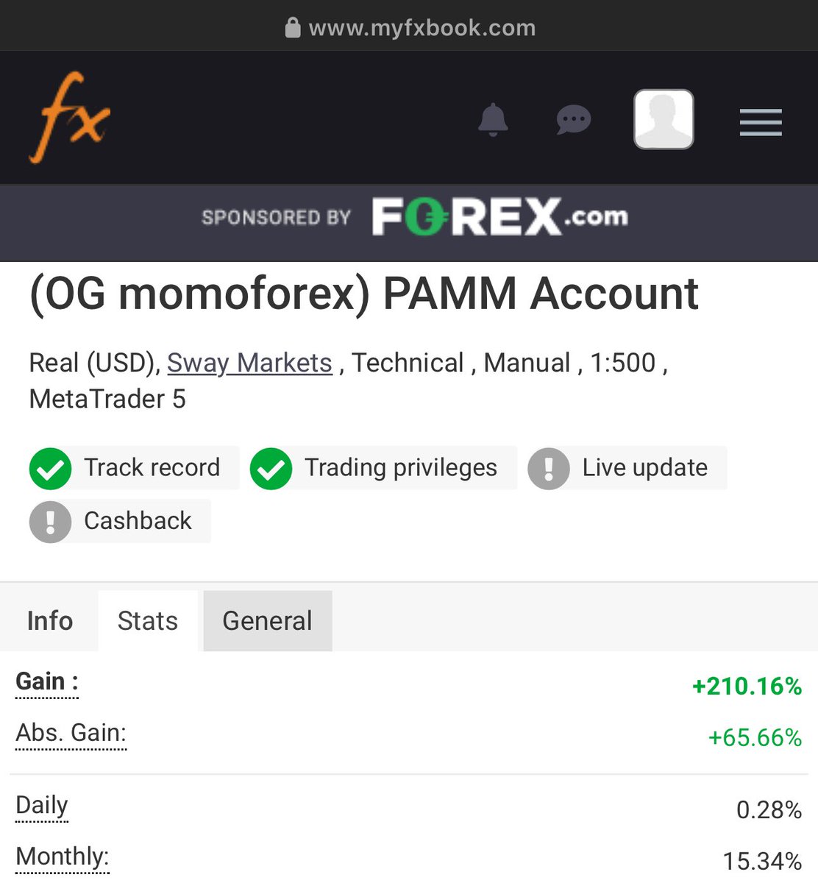The image size is (818, 883).
Task: Click the grey Live update warning icon
Action: pyautogui.click(x=549, y=469)
